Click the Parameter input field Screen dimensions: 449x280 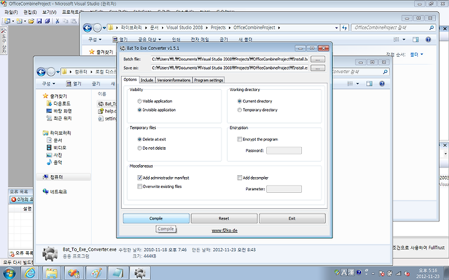(284, 189)
